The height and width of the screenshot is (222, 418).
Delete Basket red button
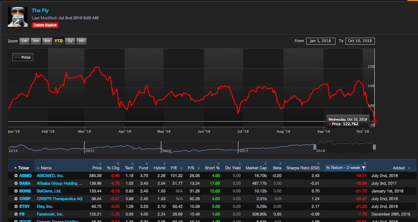[x=45, y=25]
